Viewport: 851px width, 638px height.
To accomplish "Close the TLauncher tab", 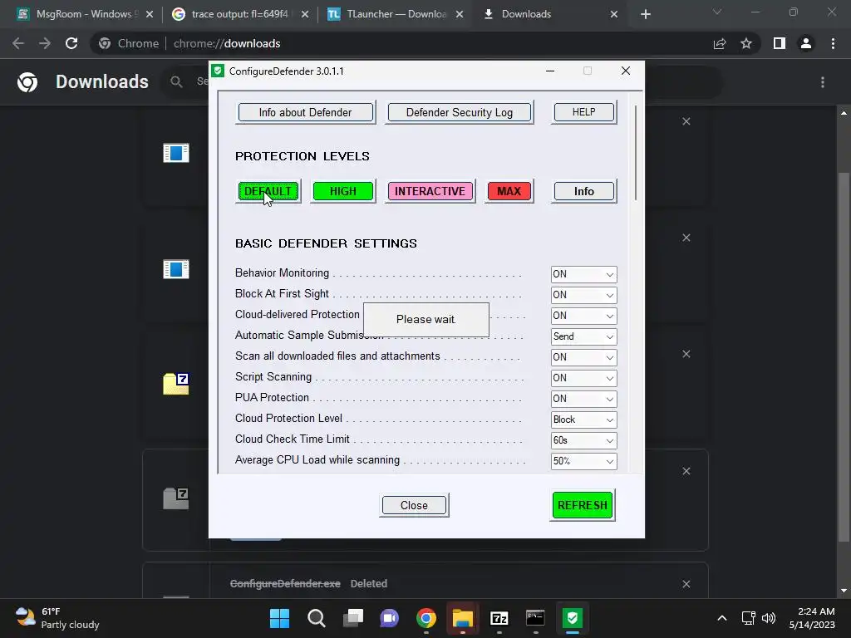I will pos(460,14).
